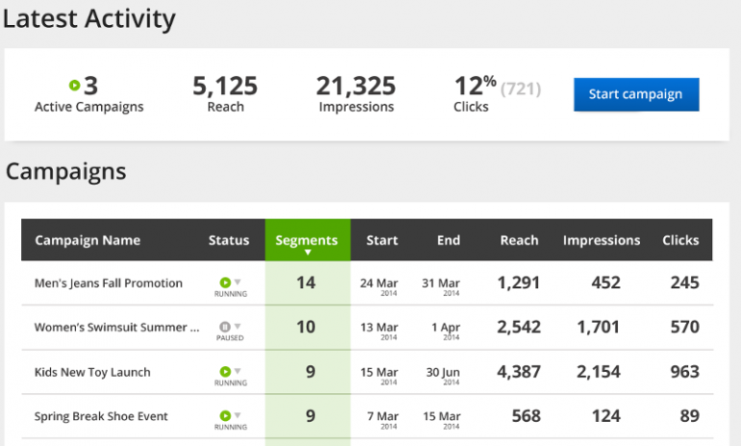741x446 pixels.
Task: Click paused status icon for Women's Swimsuit campaign
Action: (x=225, y=327)
